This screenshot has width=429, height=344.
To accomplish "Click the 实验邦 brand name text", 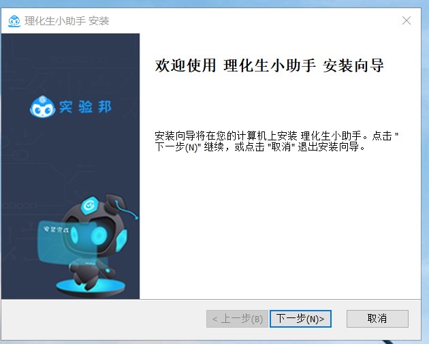I will [85, 107].
